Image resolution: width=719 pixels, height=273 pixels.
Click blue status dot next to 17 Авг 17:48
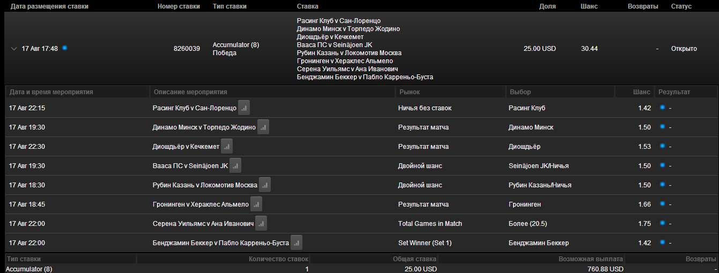pyautogui.click(x=64, y=48)
